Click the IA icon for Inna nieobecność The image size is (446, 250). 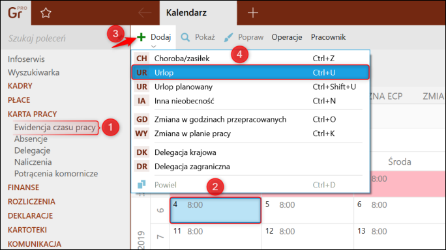click(141, 101)
